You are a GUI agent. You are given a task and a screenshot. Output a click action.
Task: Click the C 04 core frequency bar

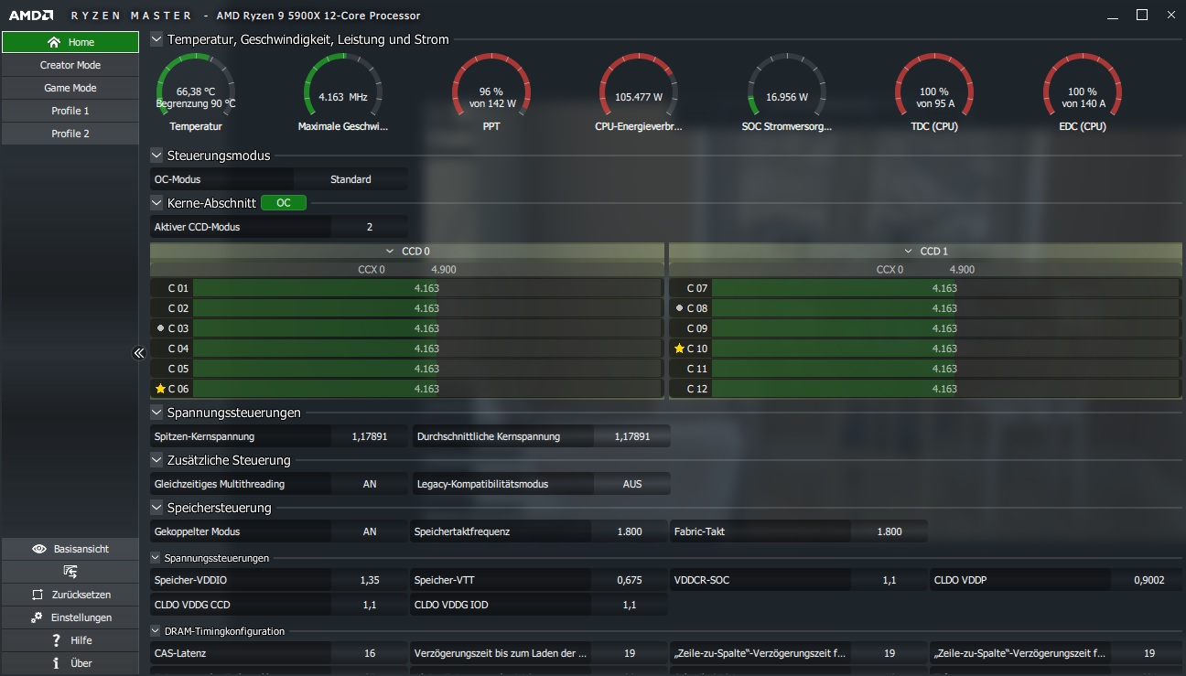pyautogui.click(x=427, y=349)
